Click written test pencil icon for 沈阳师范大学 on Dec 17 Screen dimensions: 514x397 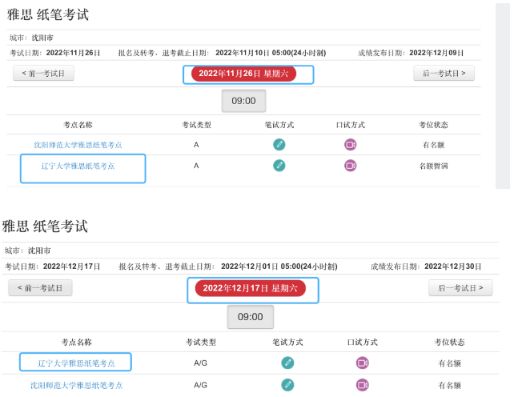click(287, 385)
